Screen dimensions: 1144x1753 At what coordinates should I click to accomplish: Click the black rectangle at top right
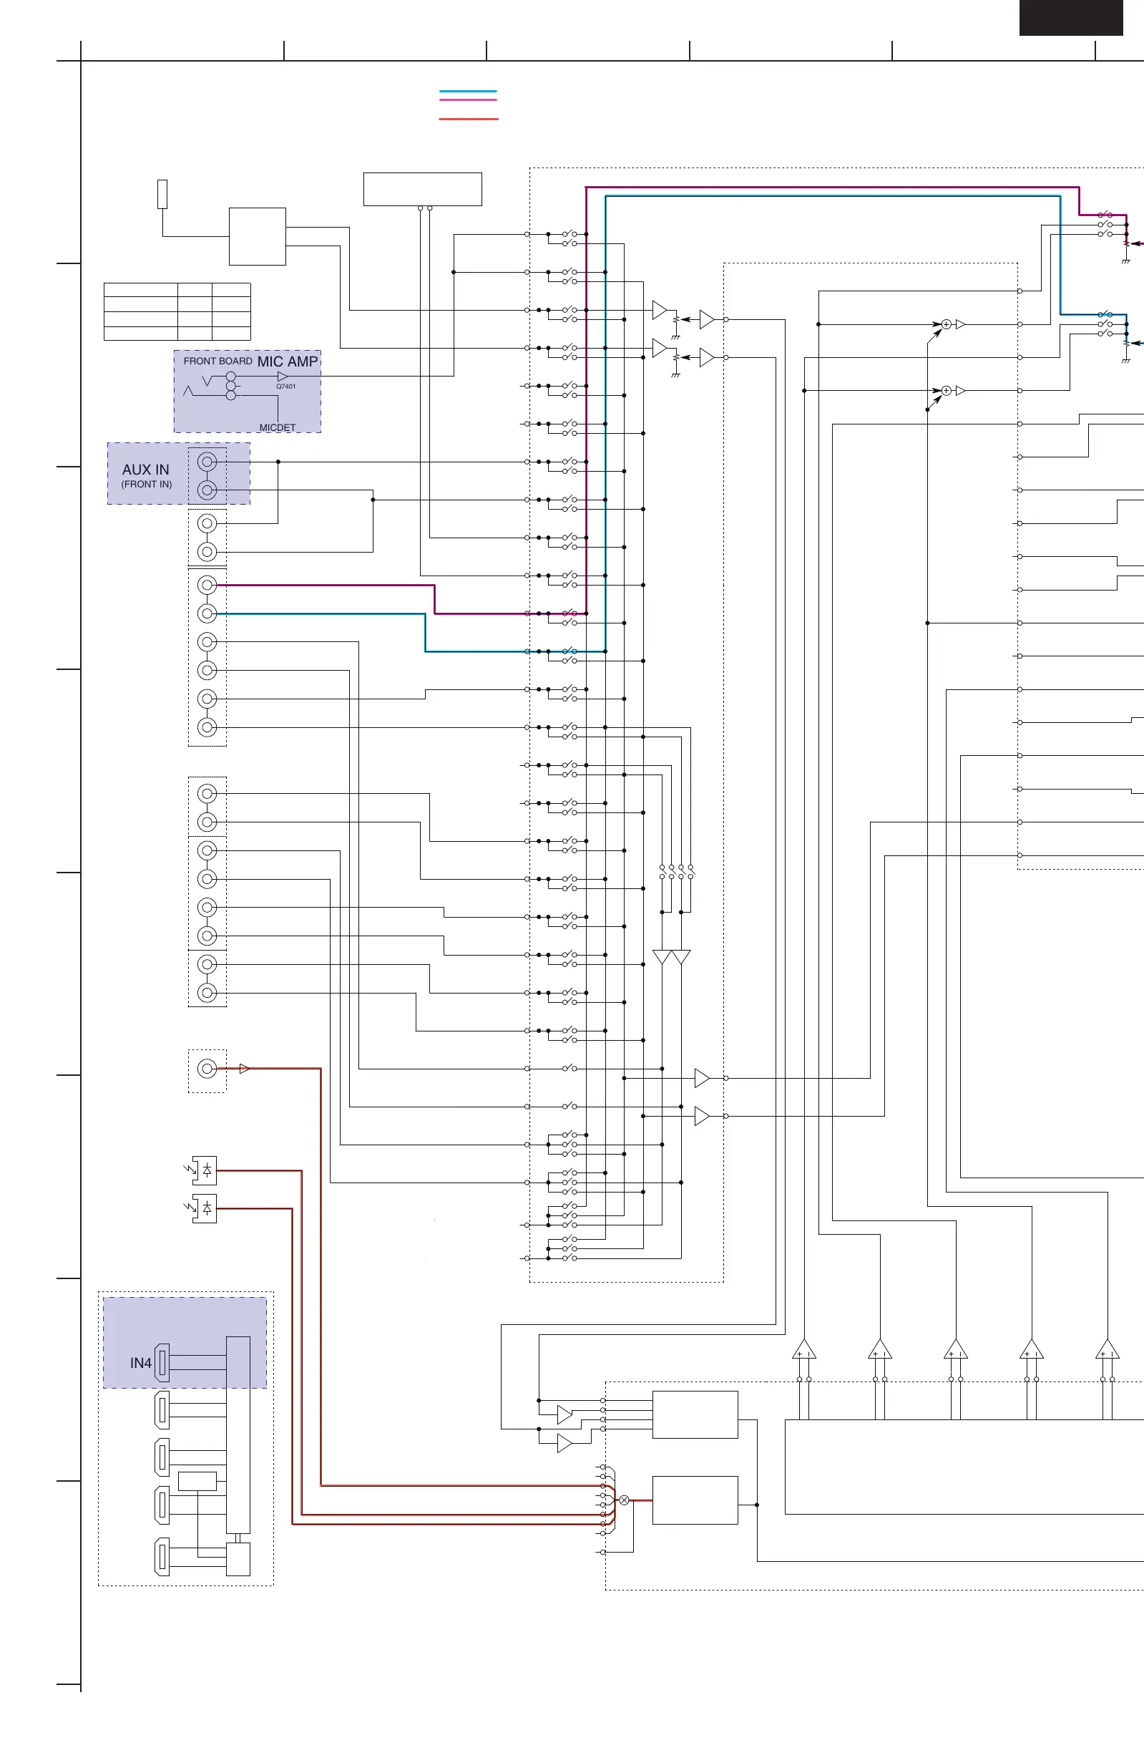(x=1071, y=18)
